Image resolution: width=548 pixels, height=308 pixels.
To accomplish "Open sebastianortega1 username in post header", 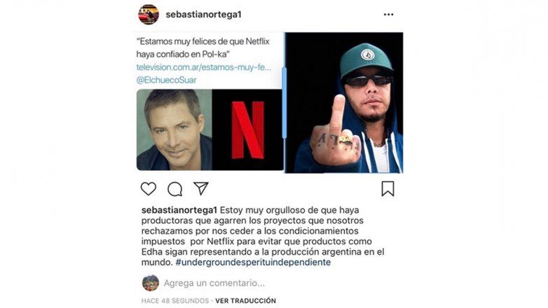I will pyautogui.click(x=203, y=14).
